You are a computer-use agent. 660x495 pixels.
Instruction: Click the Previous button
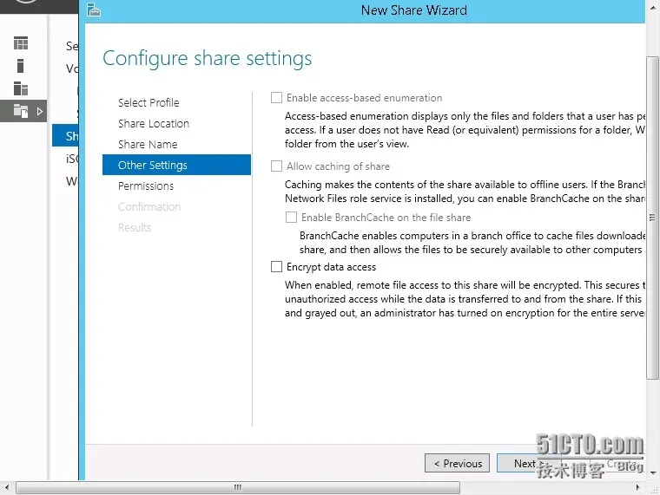click(457, 463)
